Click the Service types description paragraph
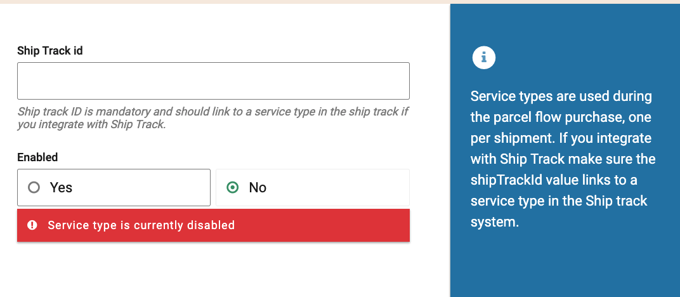Viewport: 680px width, 297px height. (x=562, y=159)
